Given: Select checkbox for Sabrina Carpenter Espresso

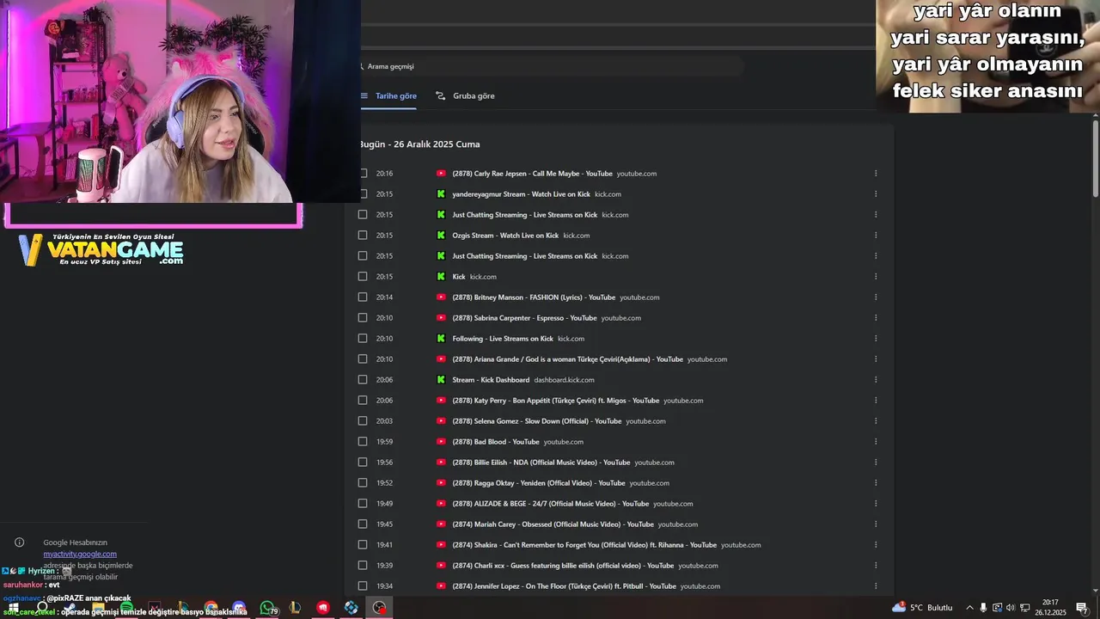Looking at the screenshot, I should [363, 318].
